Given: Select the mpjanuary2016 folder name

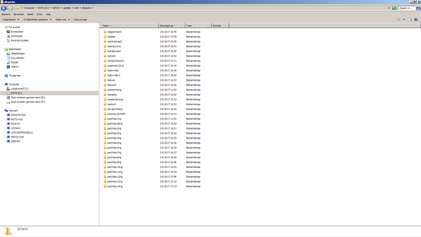Looking at the screenshot, I should click(115, 65).
